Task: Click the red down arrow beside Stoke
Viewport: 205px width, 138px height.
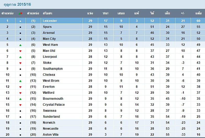Action: tap(20, 63)
